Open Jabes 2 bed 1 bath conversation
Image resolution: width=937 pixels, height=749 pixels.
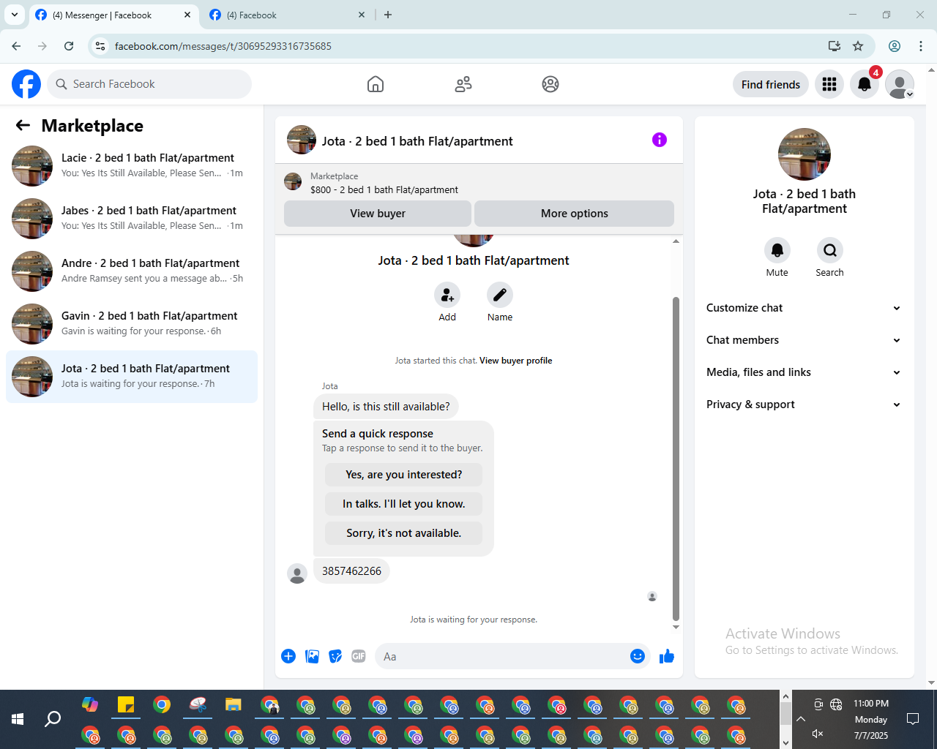(132, 219)
